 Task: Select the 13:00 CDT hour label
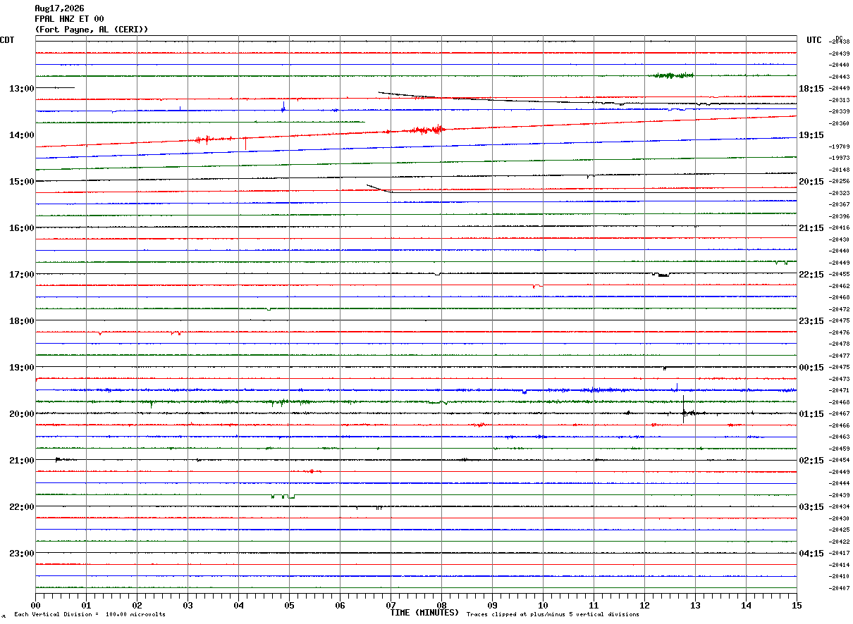[x=21, y=89]
